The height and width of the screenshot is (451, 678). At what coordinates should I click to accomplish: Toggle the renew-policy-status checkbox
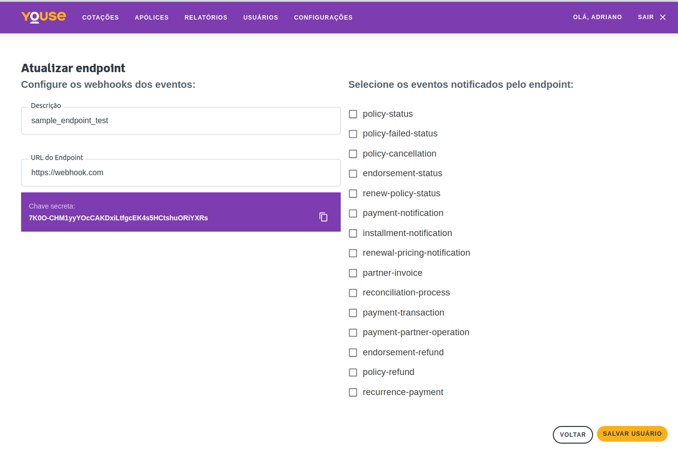[353, 194]
